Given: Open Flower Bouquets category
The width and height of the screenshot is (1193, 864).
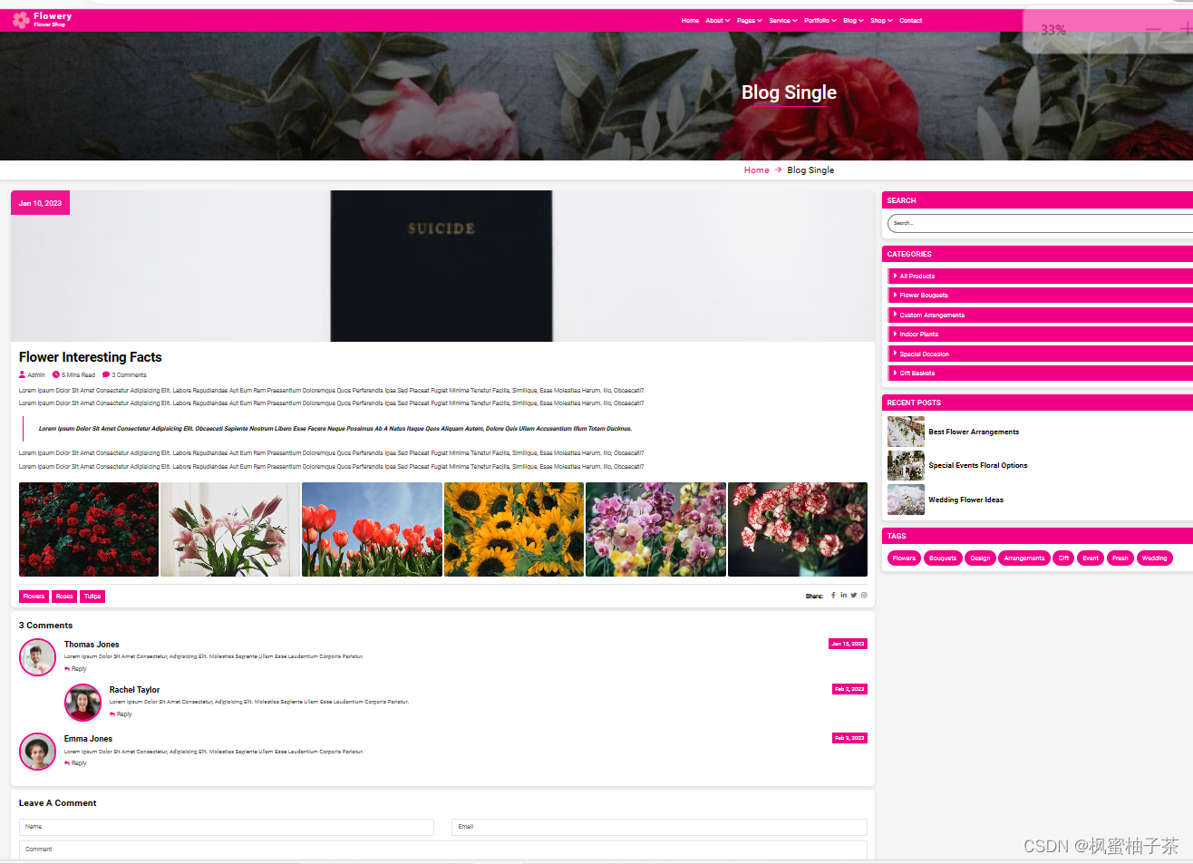Looking at the screenshot, I should pyautogui.click(x=1040, y=295).
